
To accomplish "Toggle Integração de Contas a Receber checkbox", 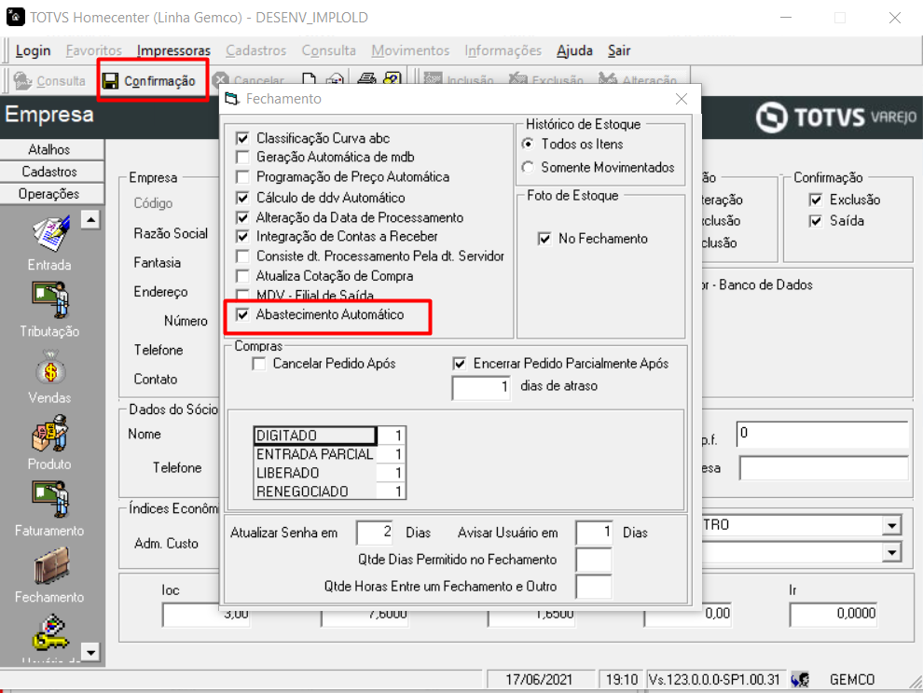I will tap(241, 237).
